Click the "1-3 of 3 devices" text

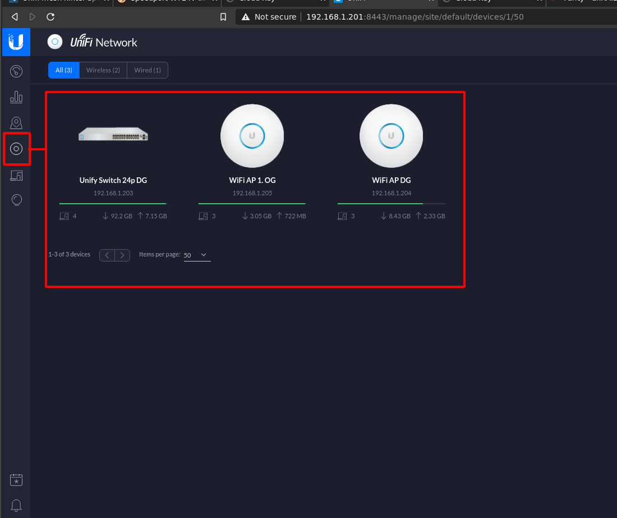pos(69,254)
